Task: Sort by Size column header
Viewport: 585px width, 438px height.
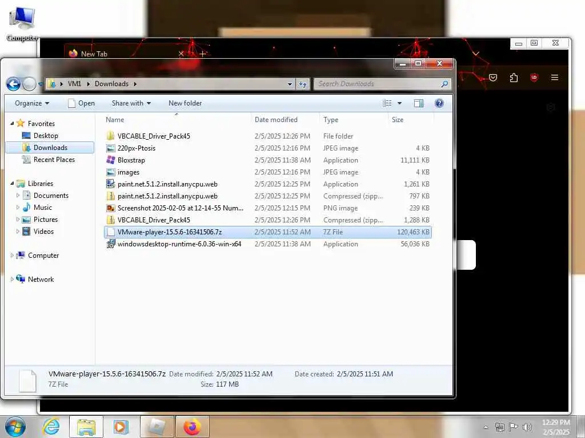Action: 398,120
